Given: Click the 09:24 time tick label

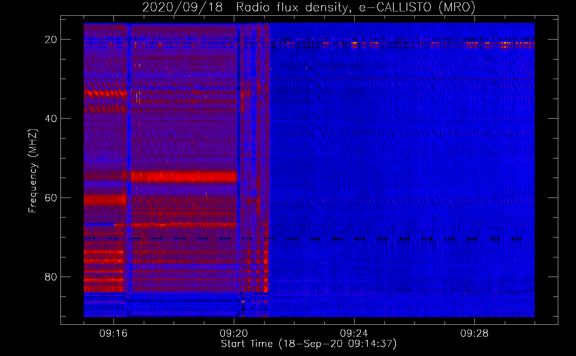Looking at the screenshot, I should (x=354, y=334).
